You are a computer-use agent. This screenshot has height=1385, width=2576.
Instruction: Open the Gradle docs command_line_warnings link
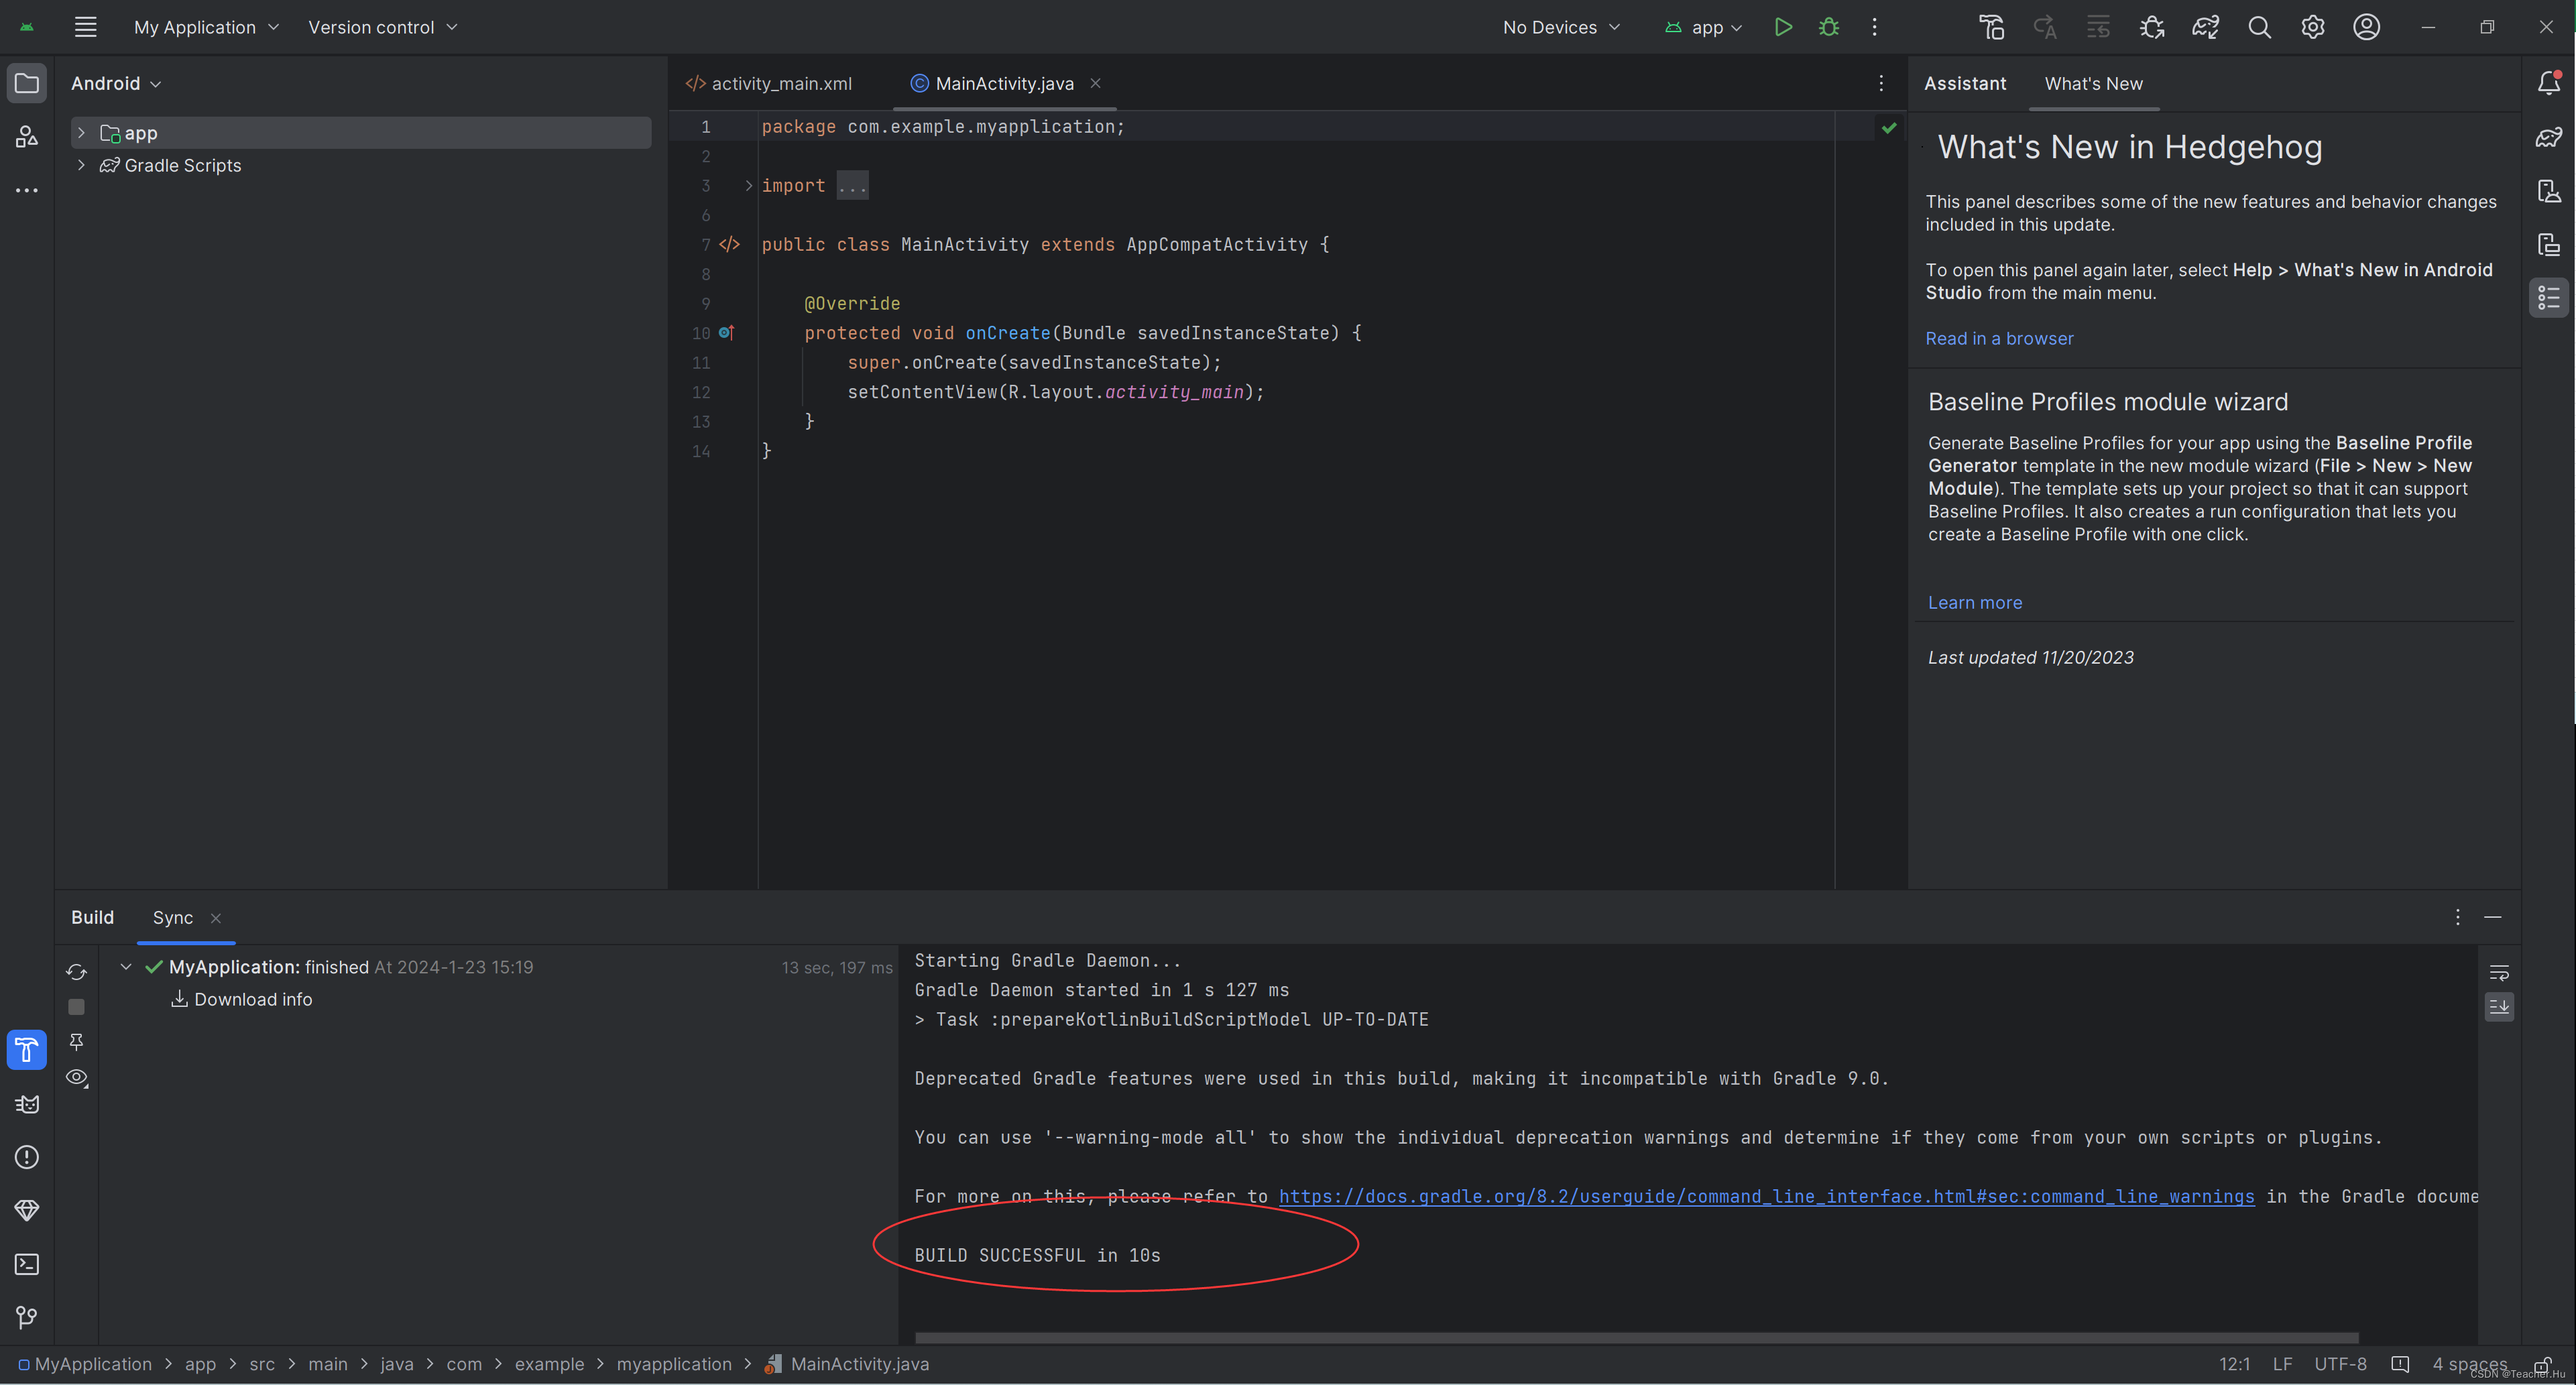[x=1766, y=1196]
